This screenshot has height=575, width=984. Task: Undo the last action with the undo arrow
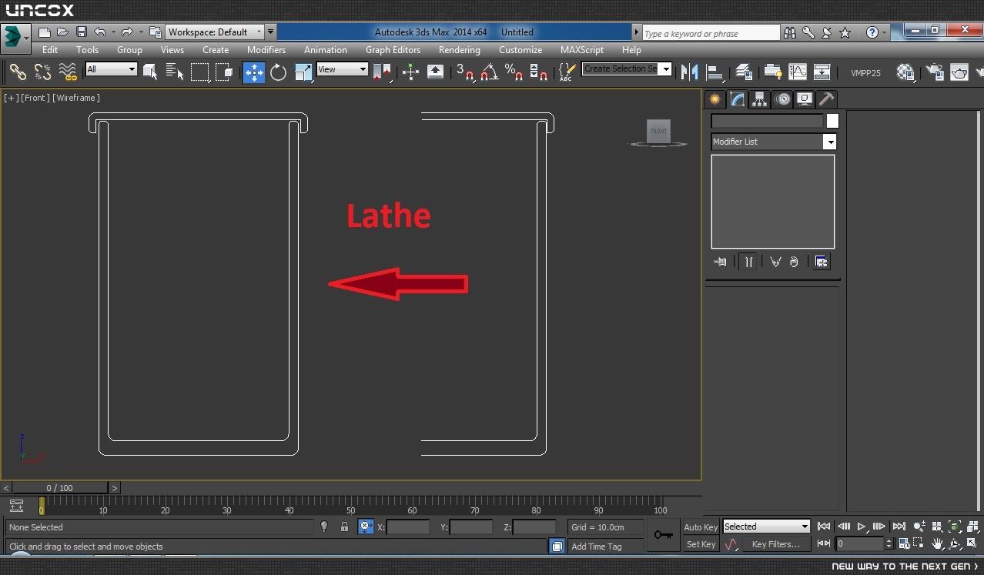coord(99,32)
